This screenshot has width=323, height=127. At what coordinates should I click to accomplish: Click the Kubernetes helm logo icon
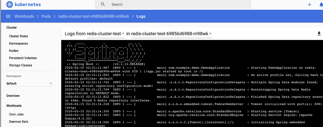coord(10,4)
